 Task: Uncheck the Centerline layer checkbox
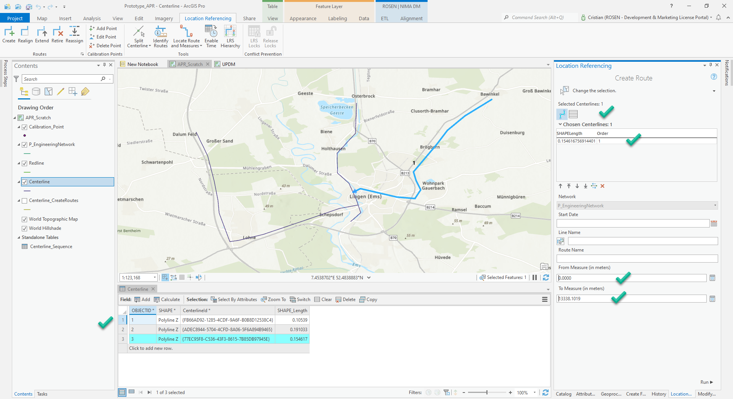[24, 182]
